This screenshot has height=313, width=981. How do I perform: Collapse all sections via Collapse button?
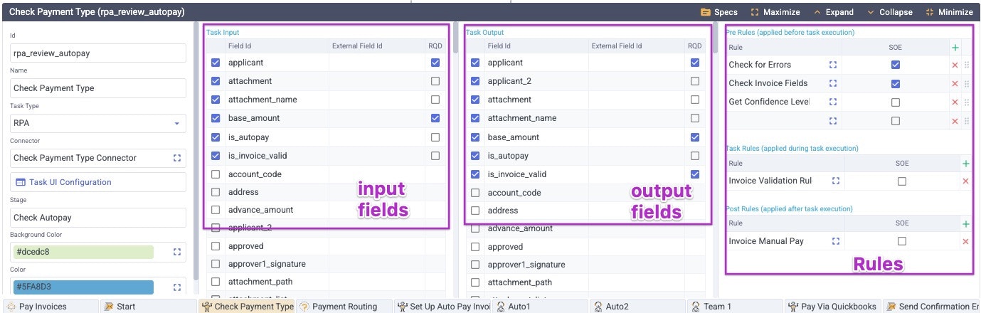click(889, 12)
